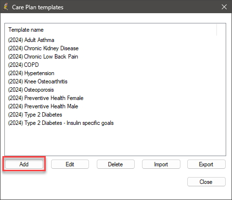Open Edit for the selected template

pos(70,164)
